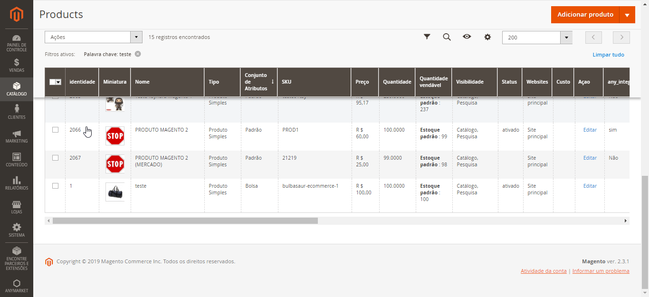Open the Marketing menu

click(x=17, y=136)
